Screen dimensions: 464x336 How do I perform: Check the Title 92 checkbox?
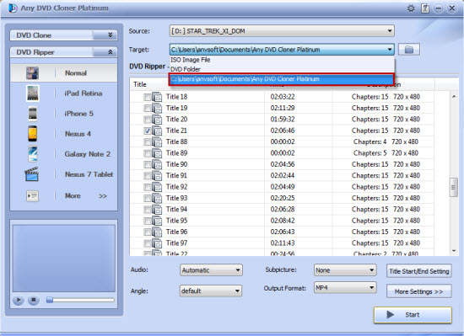[x=147, y=187]
